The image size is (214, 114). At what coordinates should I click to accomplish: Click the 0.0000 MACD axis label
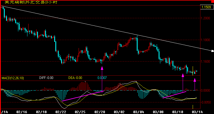pyautogui.click(x=205, y=90)
